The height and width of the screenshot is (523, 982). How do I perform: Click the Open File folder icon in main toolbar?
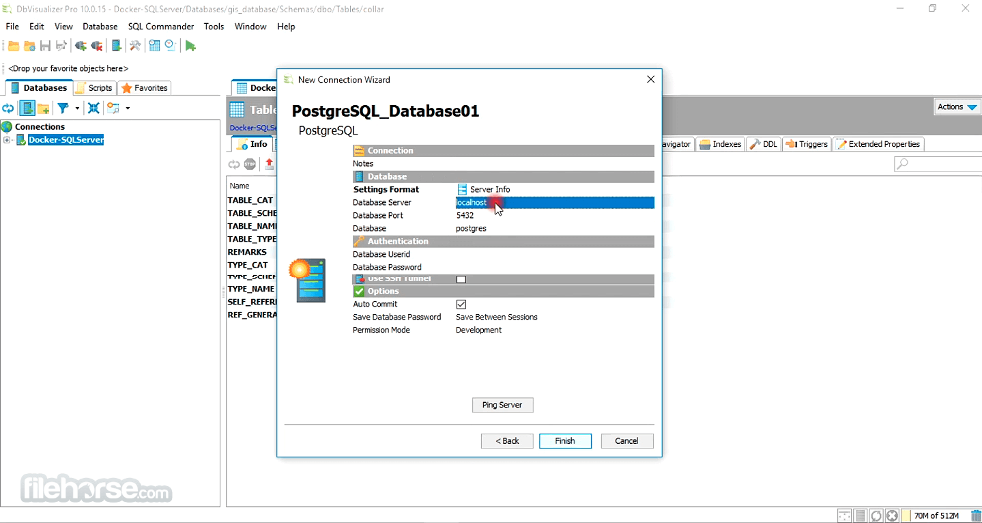[x=14, y=46]
